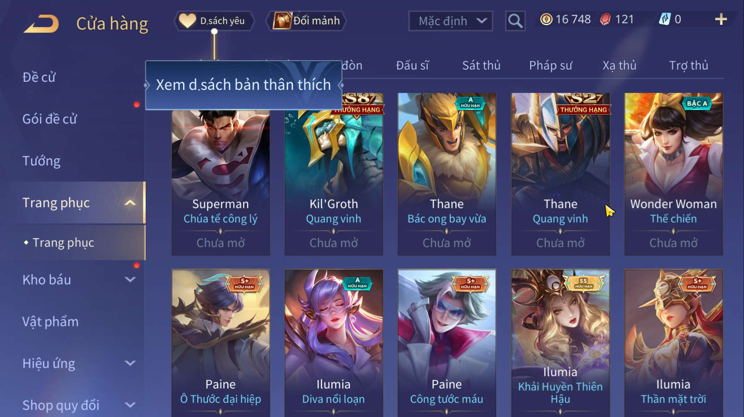Switch to the Pháp sư tab

(550, 66)
